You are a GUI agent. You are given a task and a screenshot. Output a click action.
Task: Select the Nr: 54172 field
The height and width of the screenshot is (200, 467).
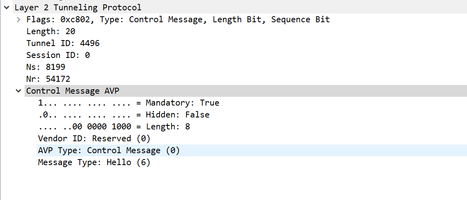(48, 79)
